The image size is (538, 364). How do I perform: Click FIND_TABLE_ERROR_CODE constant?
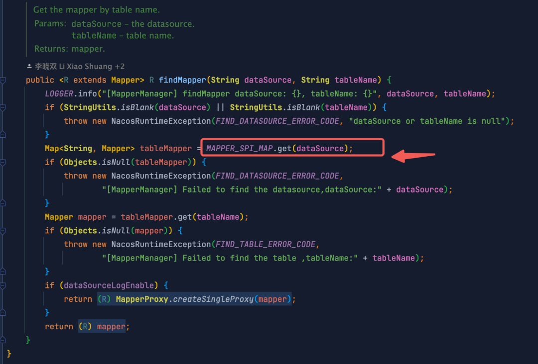[x=266, y=244]
